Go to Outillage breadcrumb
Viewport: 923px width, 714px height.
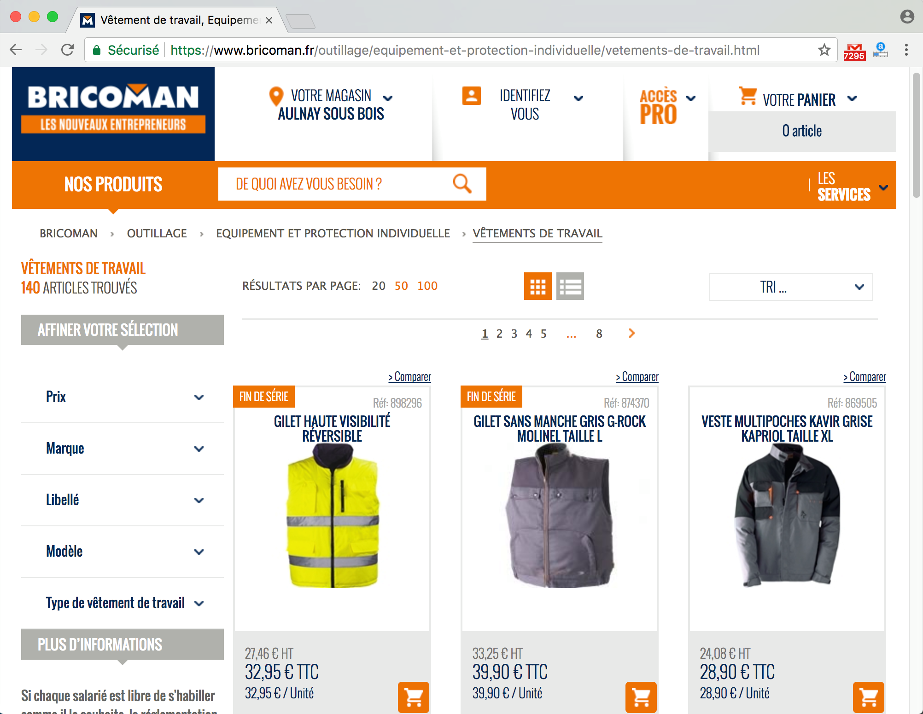click(157, 233)
